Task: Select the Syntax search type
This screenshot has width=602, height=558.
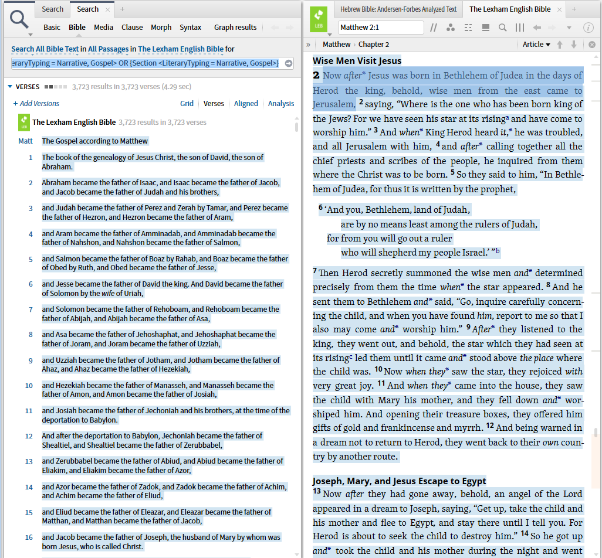Action: [x=191, y=27]
